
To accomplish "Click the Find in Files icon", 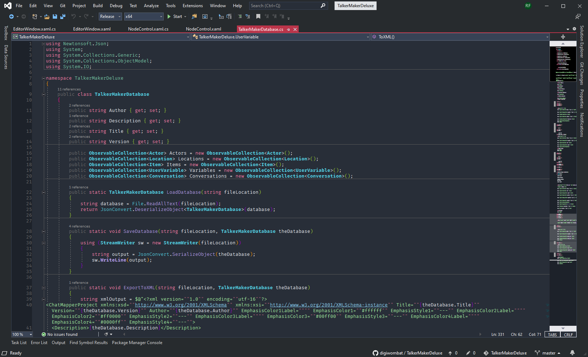I will click(194, 17).
